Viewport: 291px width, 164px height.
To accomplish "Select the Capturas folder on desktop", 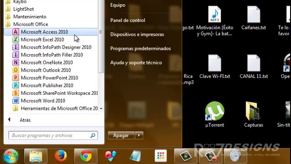I will tap(254, 114).
